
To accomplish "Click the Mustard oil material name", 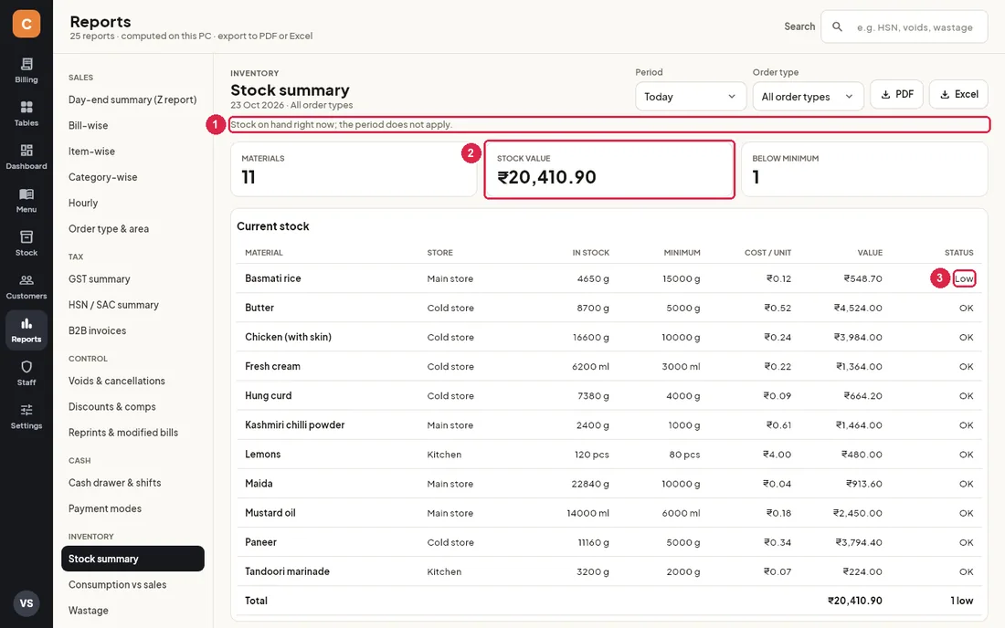I will pos(270,513).
